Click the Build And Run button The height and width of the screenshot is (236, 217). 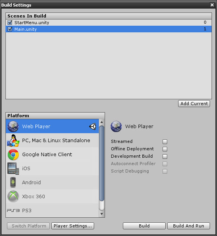point(189,226)
